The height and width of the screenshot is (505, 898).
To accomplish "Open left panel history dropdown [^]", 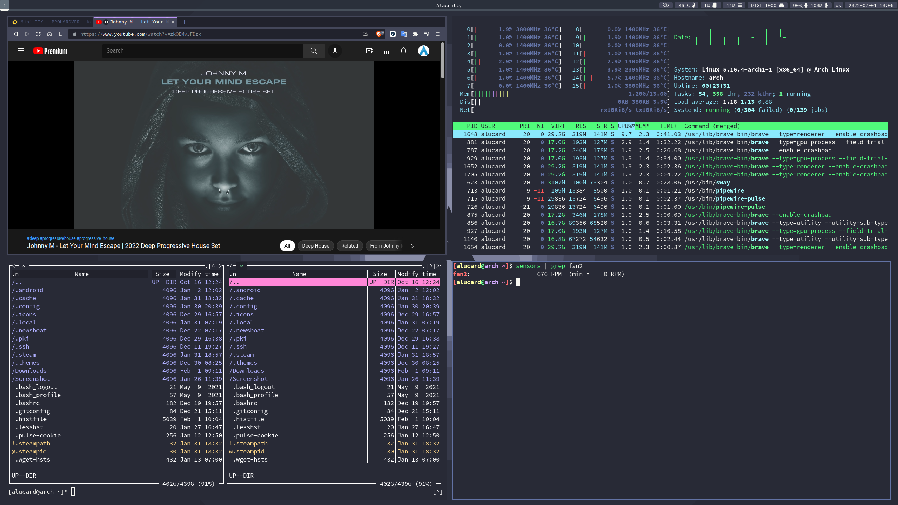I will [x=213, y=266].
